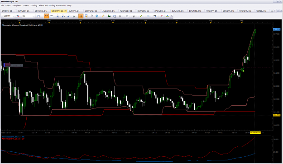Click the blue globe icon in toolbar

point(97,16)
